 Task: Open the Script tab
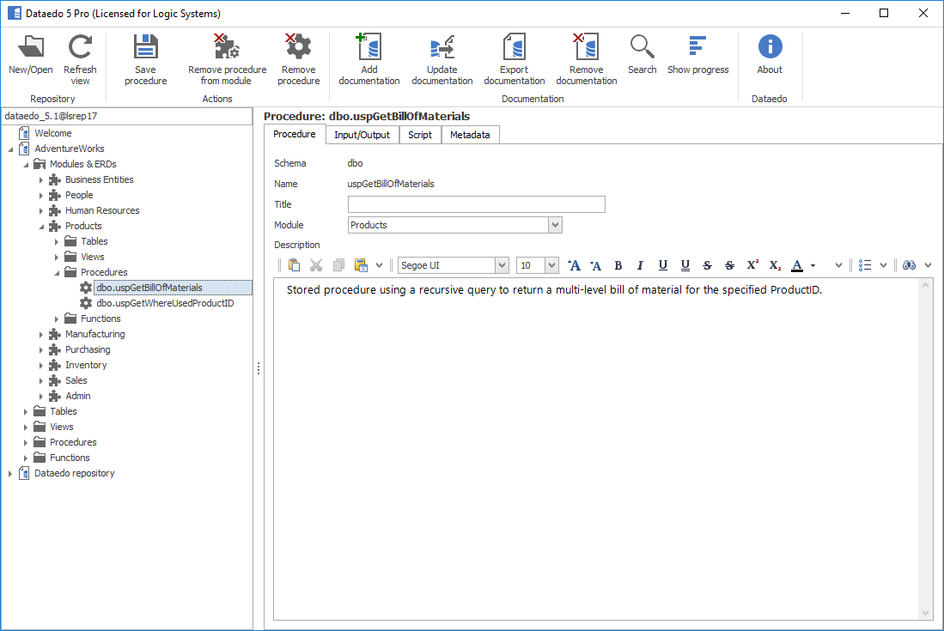click(420, 135)
